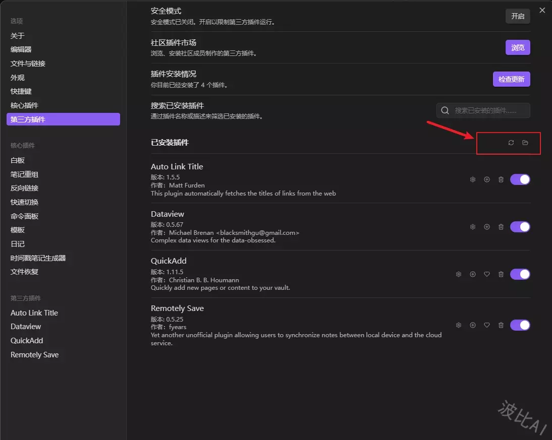Viewport: 552px width, 440px height.
Task: Open 日记 plugin settings
Action: (64, 244)
